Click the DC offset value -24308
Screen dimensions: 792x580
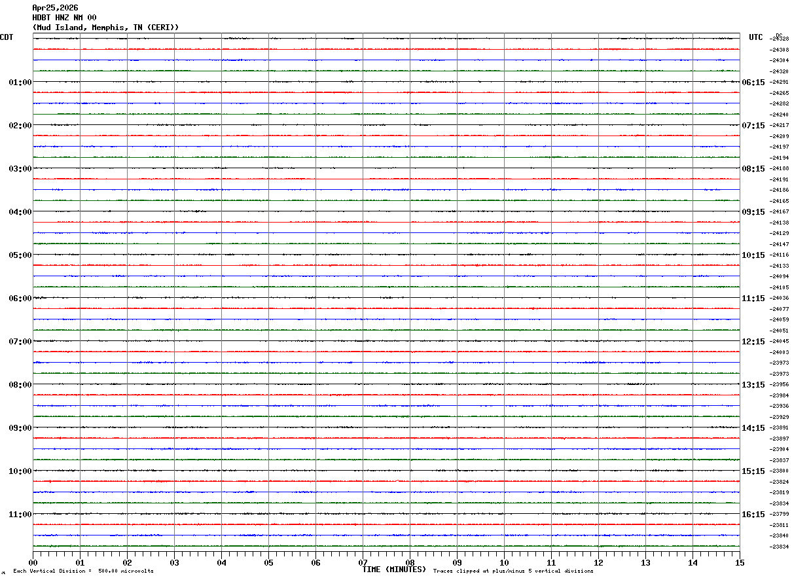tap(780, 50)
